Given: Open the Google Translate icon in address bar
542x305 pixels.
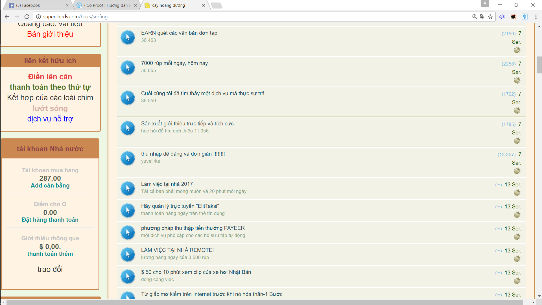Looking at the screenshot, I should coord(482,17).
